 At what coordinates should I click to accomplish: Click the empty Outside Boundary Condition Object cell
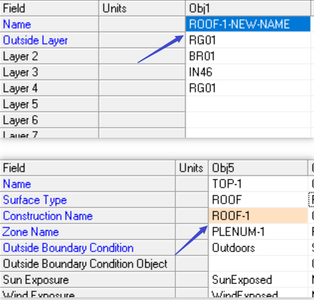(258, 263)
